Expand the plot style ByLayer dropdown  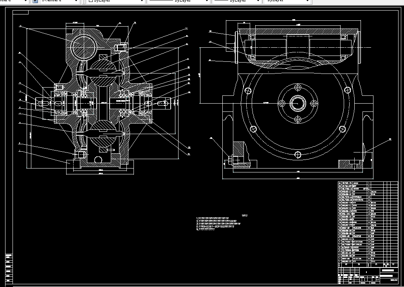[287, 1]
